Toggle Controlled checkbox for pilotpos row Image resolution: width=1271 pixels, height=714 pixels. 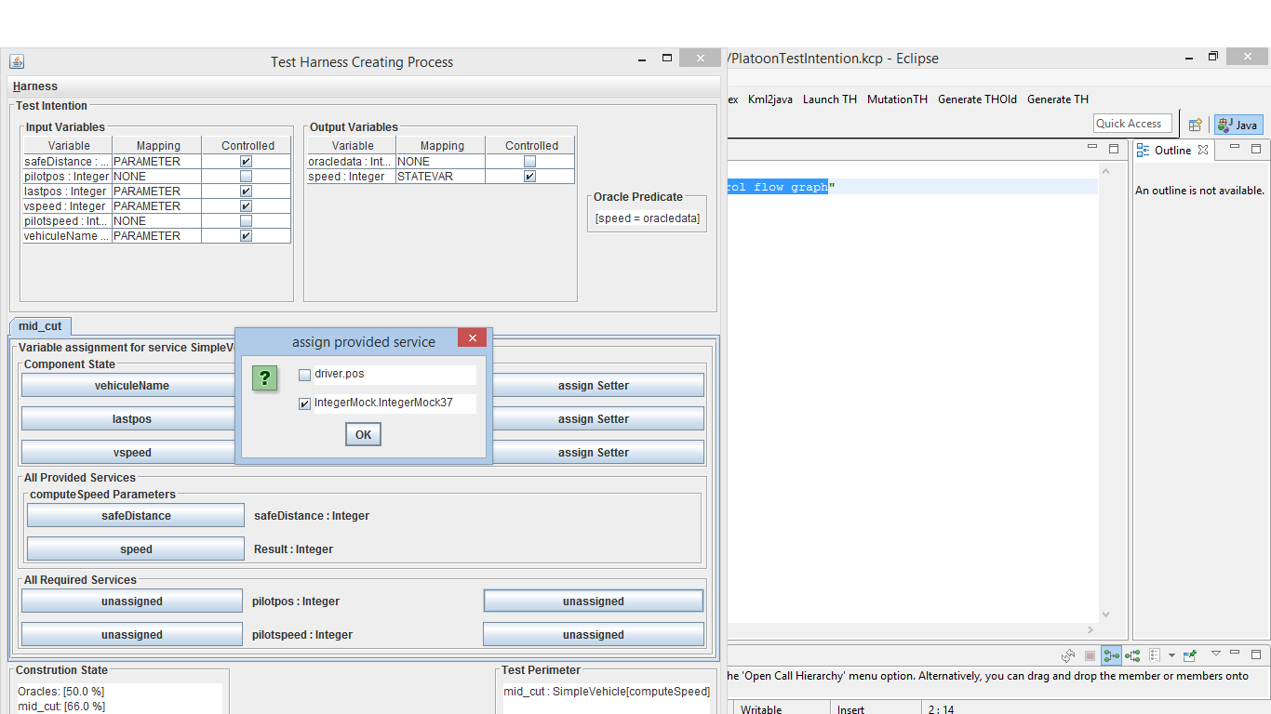pos(246,176)
